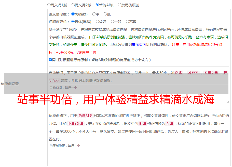The image size is (232, 167).
Task: Click the 语义相似度 label
Action: pyautogui.click(x=59, y=14)
